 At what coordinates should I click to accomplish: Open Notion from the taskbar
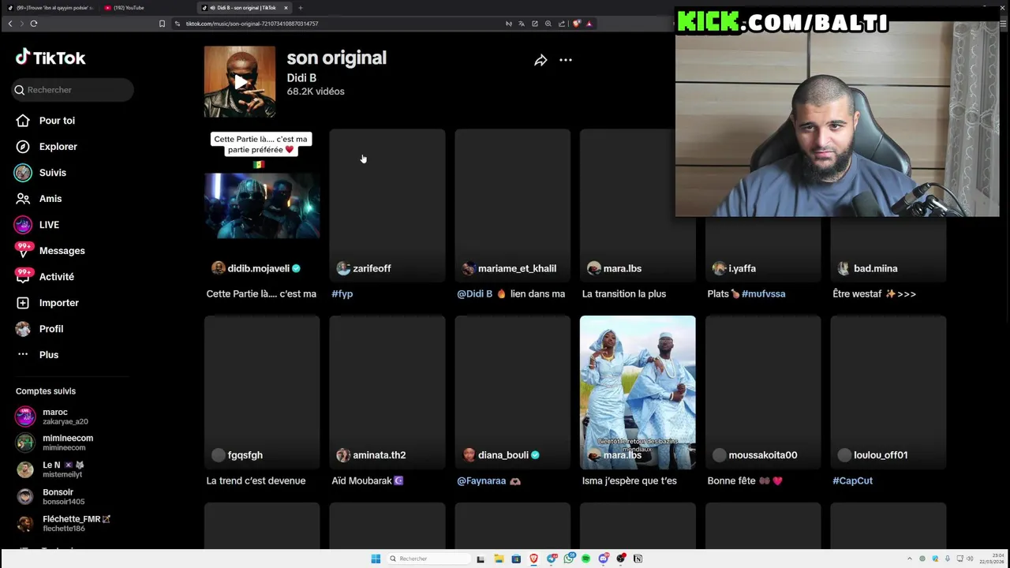(638, 559)
